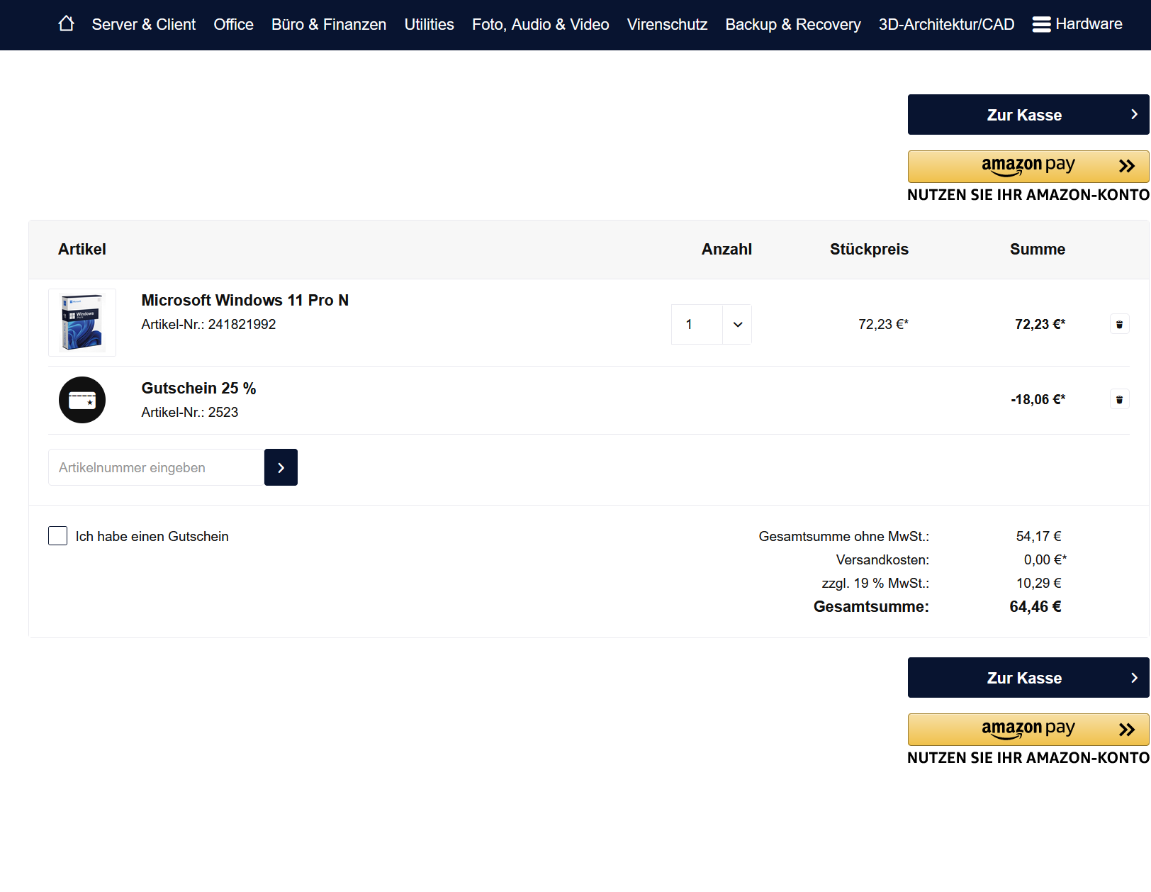1151x892 pixels.
Task: Delete Microsoft Windows 11 Pro N item
Action: click(x=1120, y=324)
